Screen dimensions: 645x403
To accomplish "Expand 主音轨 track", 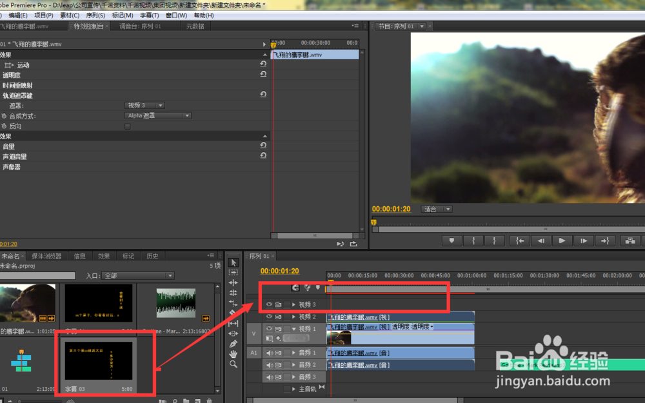I will click(x=293, y=389).
